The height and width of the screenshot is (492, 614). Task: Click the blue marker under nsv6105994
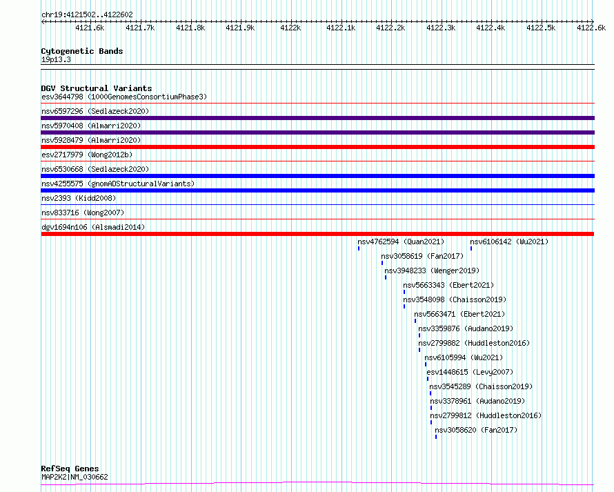coord(426,364)
